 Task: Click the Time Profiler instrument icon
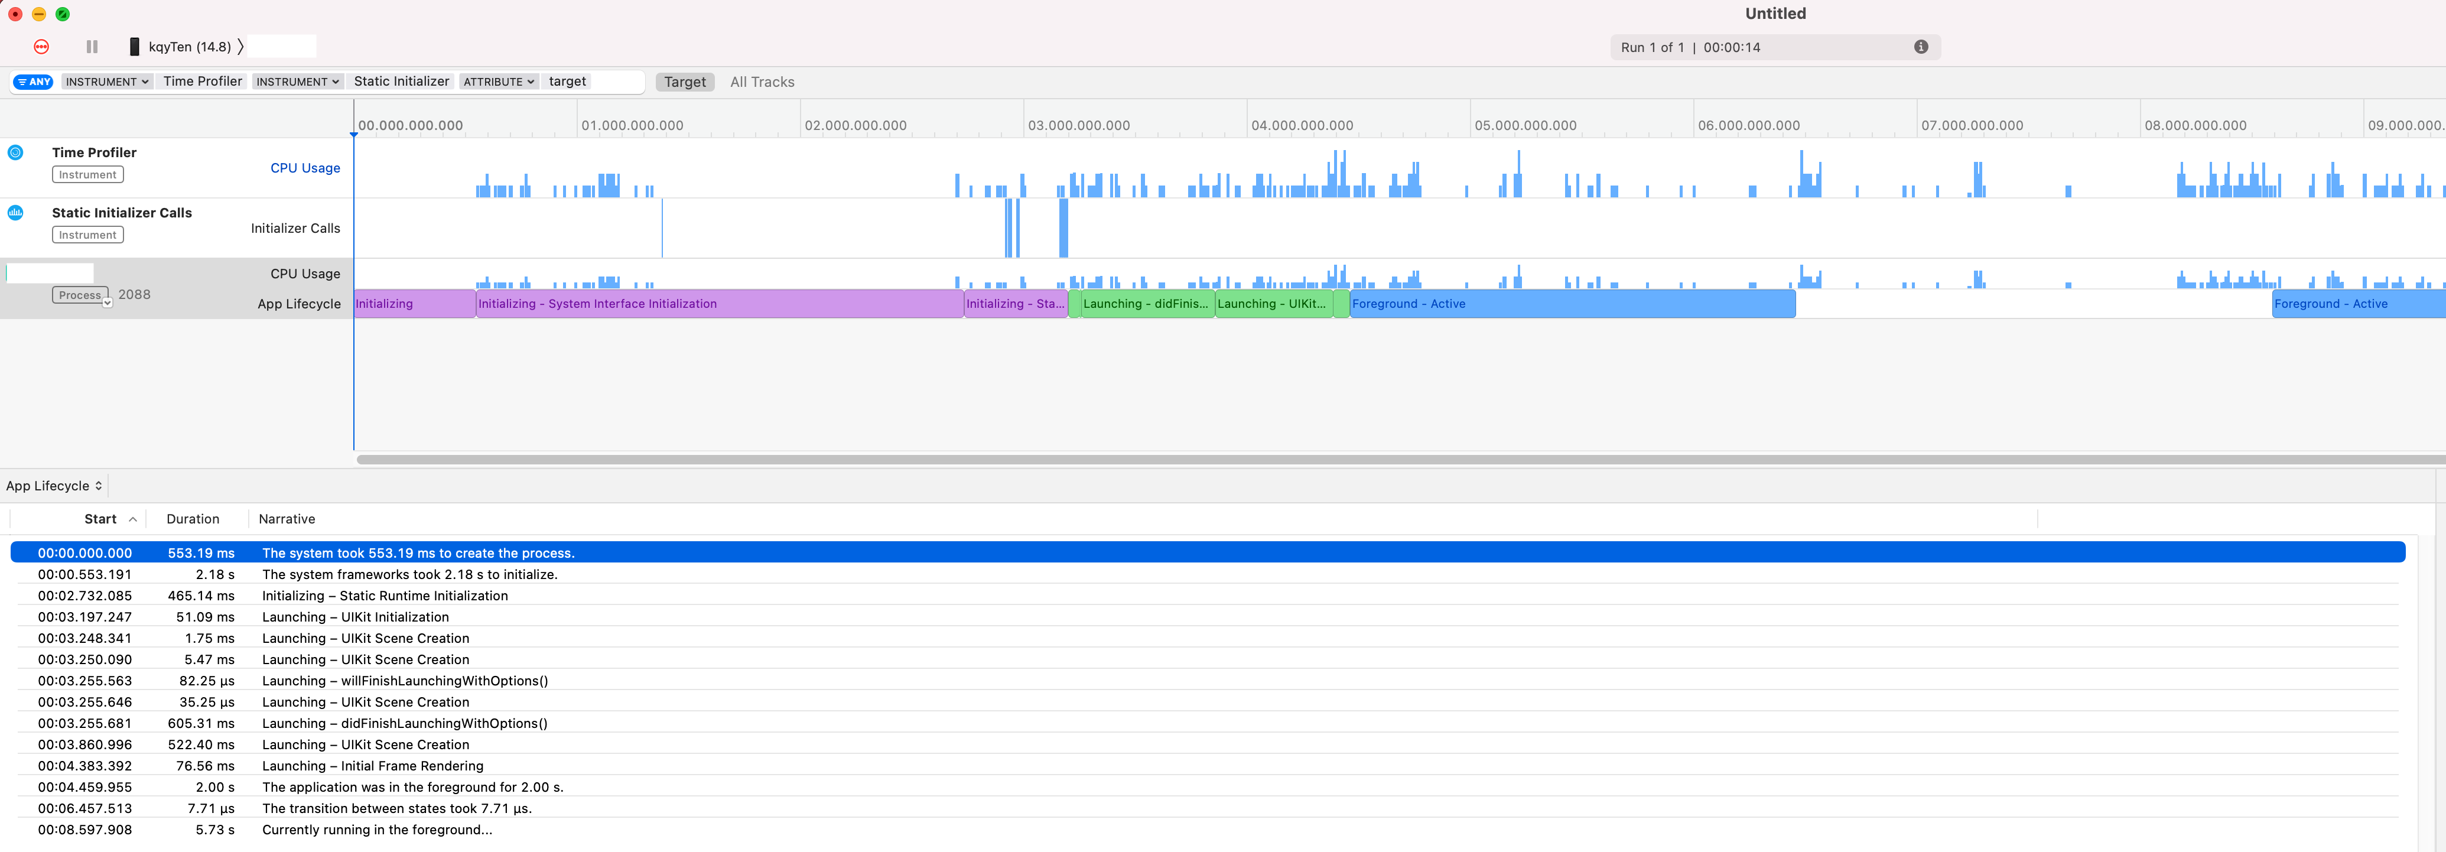tap(15, 152)
